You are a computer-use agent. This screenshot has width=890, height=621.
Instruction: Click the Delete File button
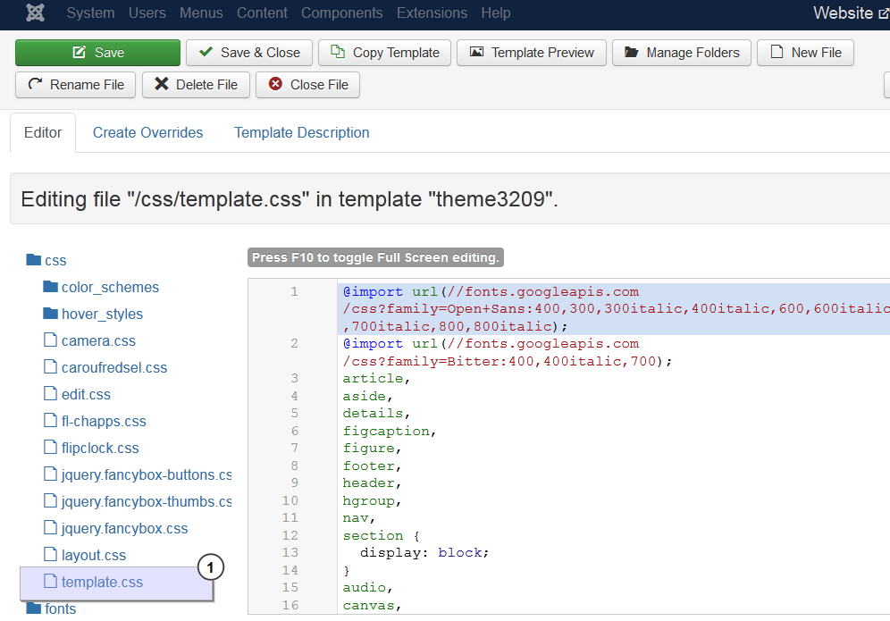click(196, 85)
